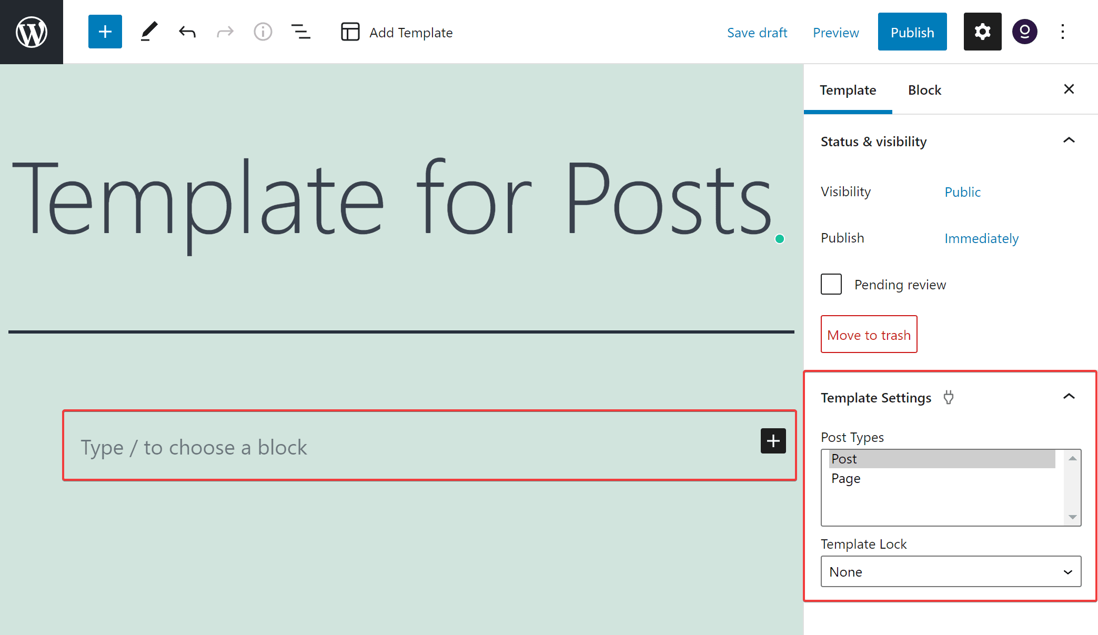Image resolution: width=1098 pixels, height=635 pixels.
Task: Open the options menu with three dots
Action: (1062, 32)
